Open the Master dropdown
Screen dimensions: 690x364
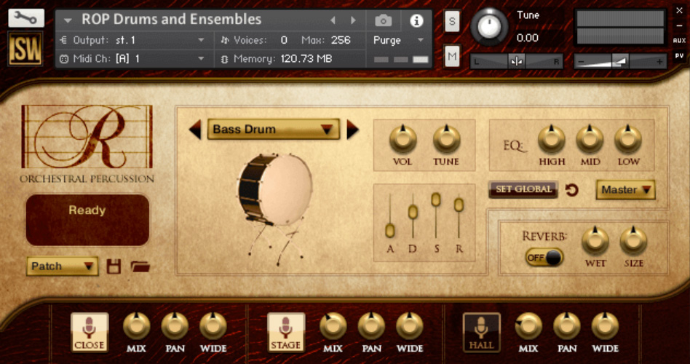point(625,190)
